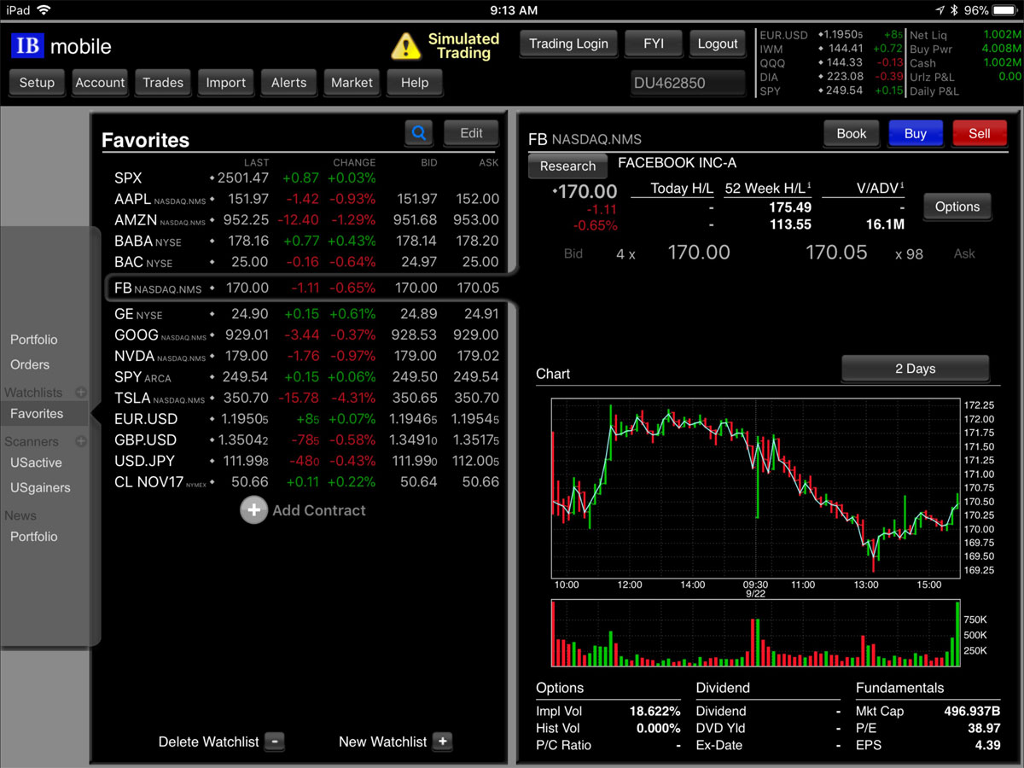Open USgainers scanner in sidebar
This screenshot has height=768, width=1024.
(40, 487)
